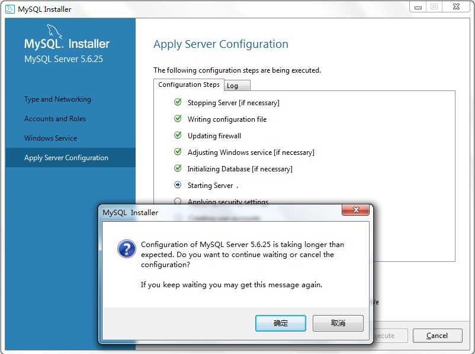Minimize the MySQL Installer main window
The height and width of the screenshot is (354, 475).
[418, 7]
